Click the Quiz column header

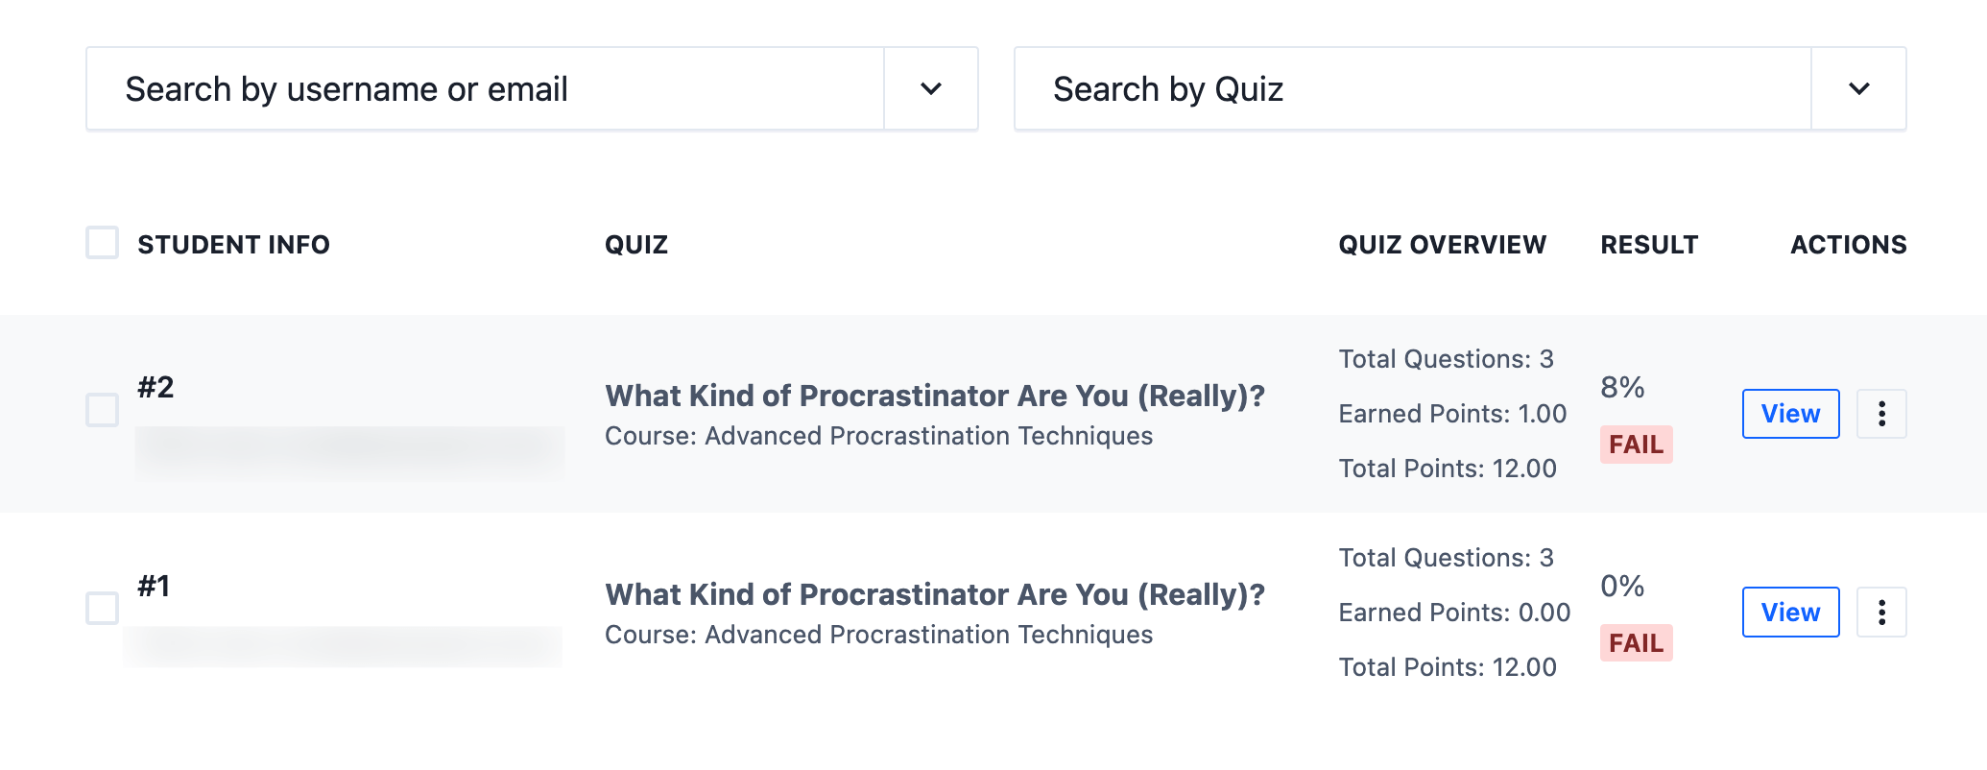coord(635,245)
